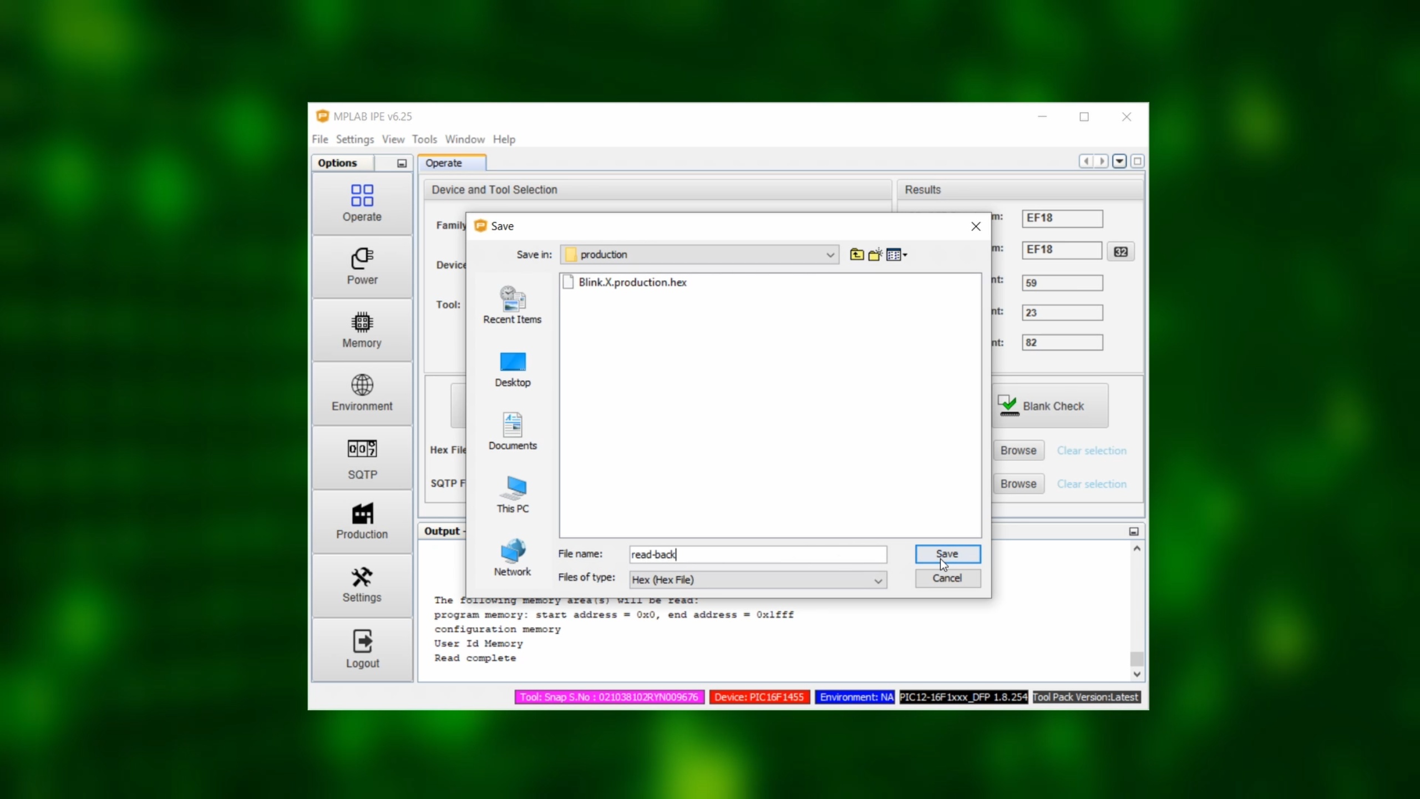Select Blink.X.production.hex file
Viewport: 1420px width, 799px height.
click(x=632, y=282)
